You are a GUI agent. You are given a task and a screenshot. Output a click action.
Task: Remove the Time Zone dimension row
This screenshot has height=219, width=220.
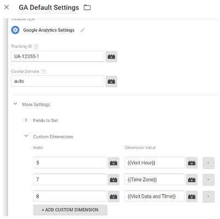[209, 180]
